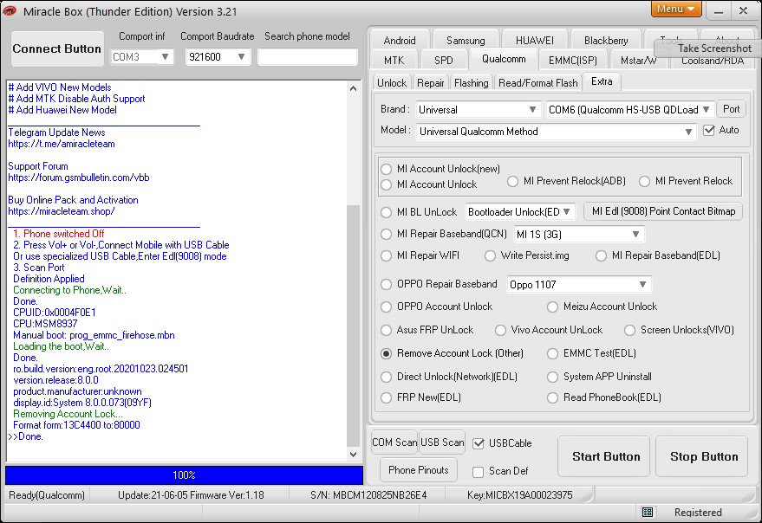Select OPPO Repair Baseband radio
This screenshot has height=523, width=762.
[387, 285]
